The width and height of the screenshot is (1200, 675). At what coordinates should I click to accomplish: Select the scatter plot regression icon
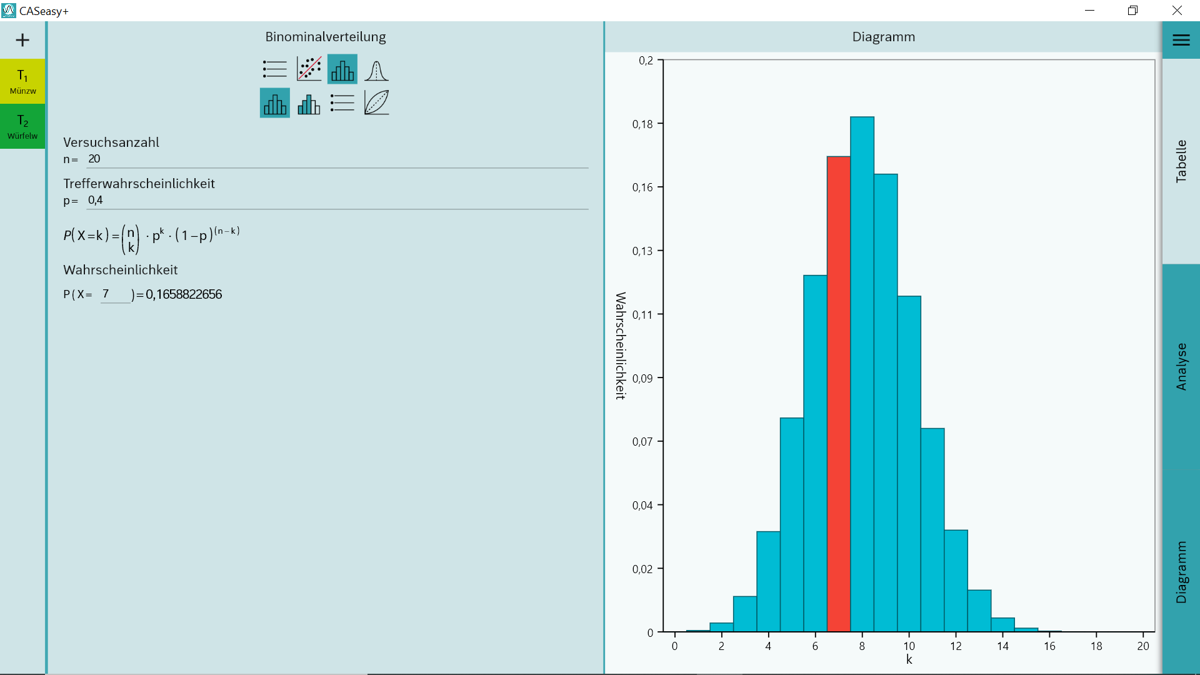coord(309,69)
